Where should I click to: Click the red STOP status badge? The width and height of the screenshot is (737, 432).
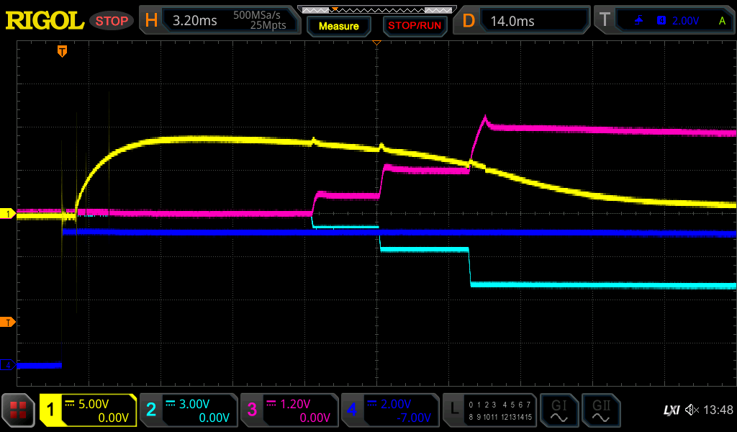[x=112, y=21]
